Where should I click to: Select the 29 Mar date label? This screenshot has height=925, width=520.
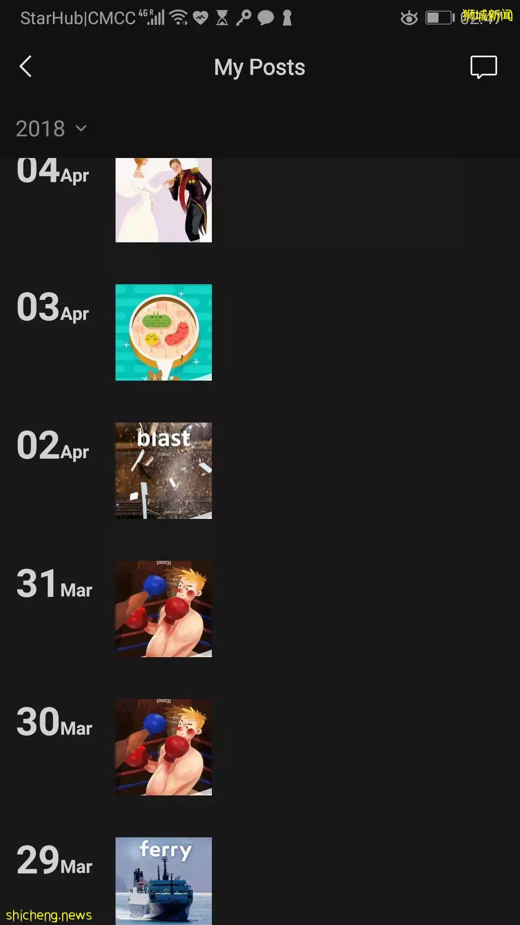tap(54, 860)
